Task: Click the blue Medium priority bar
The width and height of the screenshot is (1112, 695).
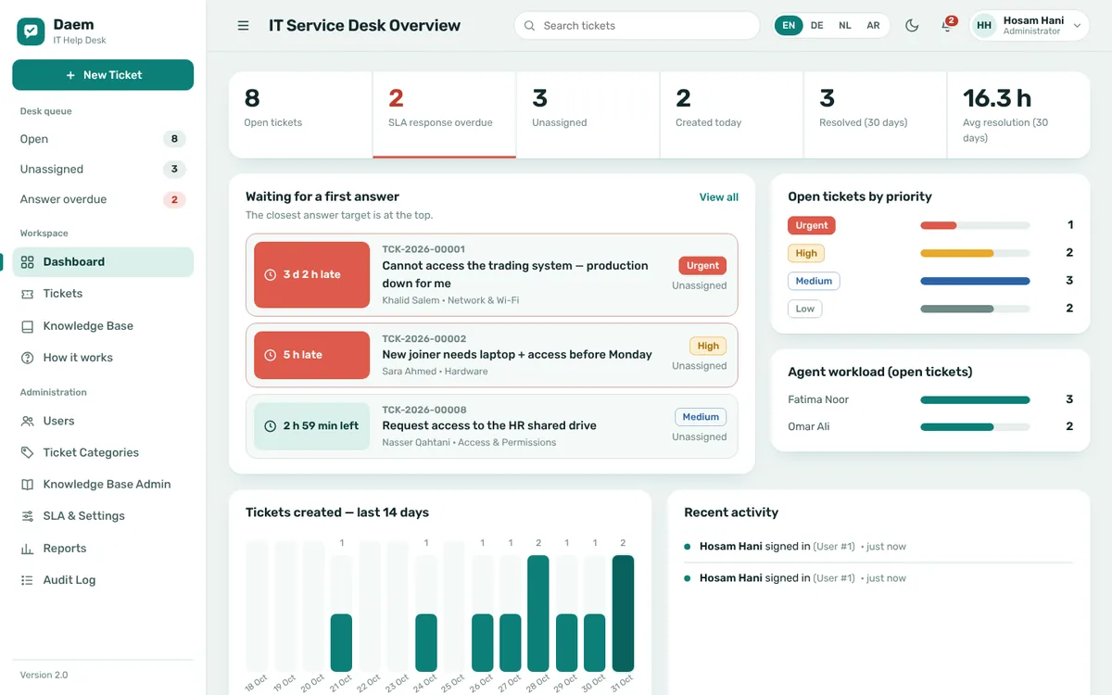Action: click(975, 281)
